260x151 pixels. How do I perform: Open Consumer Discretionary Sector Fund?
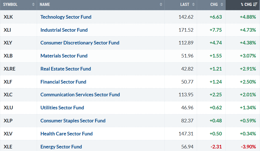tap(80, 43)
